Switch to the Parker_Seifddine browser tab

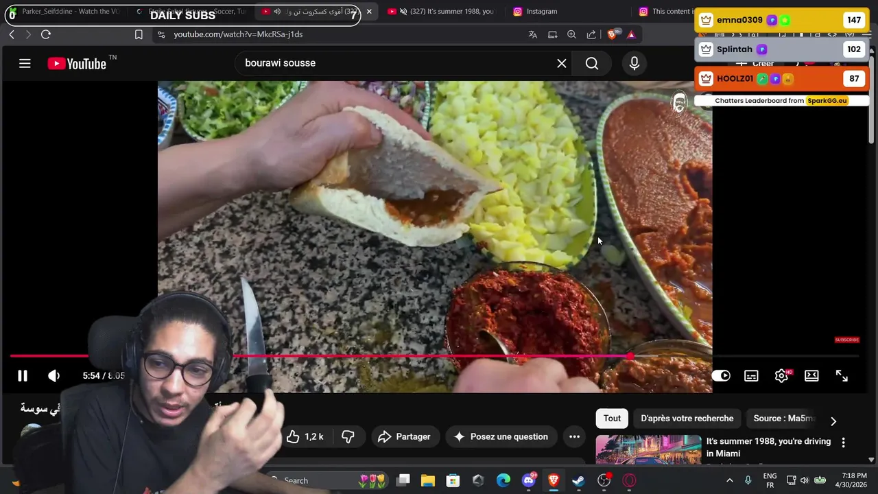coord(65,12)
